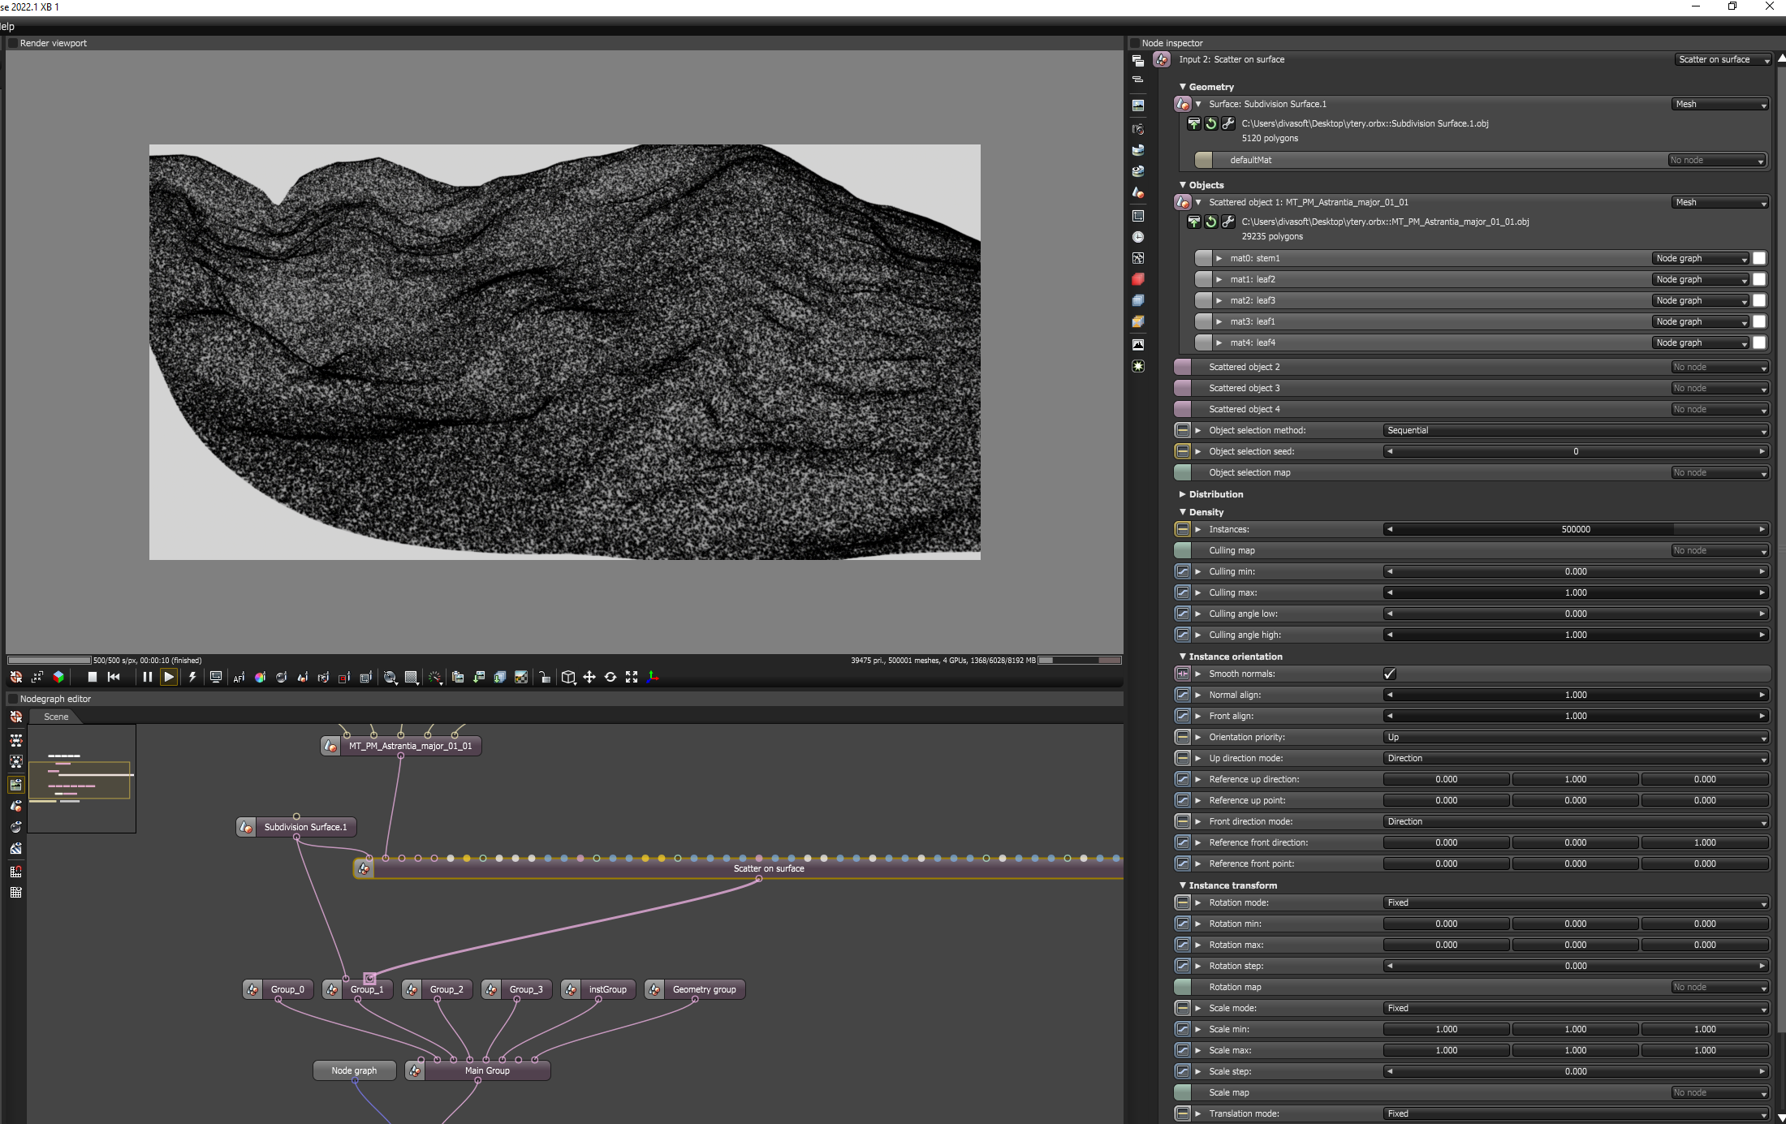Expand the Distribution section
Viewport: 1786px width, 1124px height.
coord(1215,494)
